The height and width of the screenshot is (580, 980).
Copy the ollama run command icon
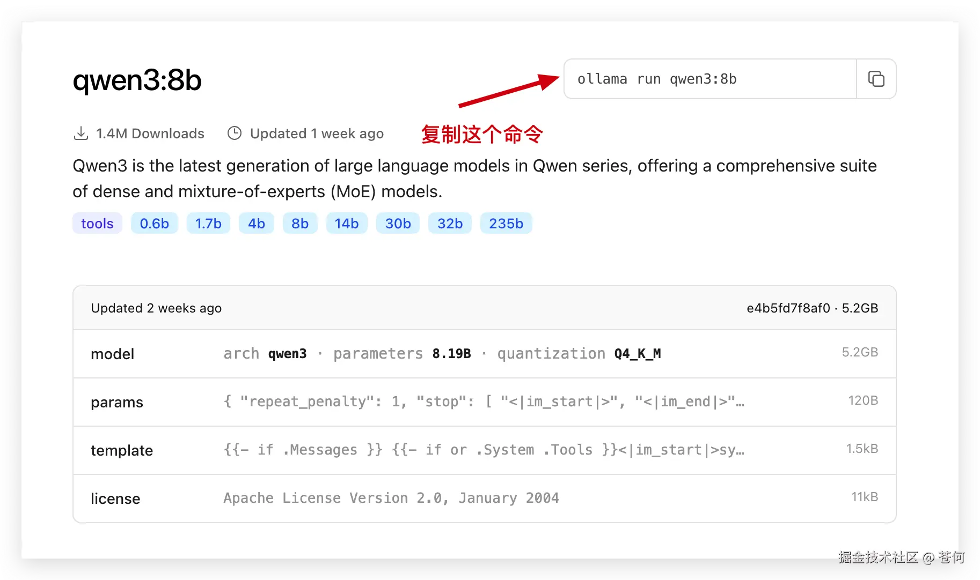point(876,79)
